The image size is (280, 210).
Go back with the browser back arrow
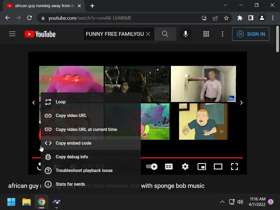(x=7, y=18)
